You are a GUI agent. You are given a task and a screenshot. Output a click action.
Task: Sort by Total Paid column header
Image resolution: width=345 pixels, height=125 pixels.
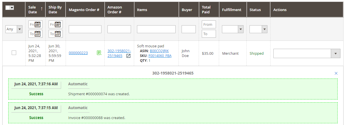click(x=206, y=10)
